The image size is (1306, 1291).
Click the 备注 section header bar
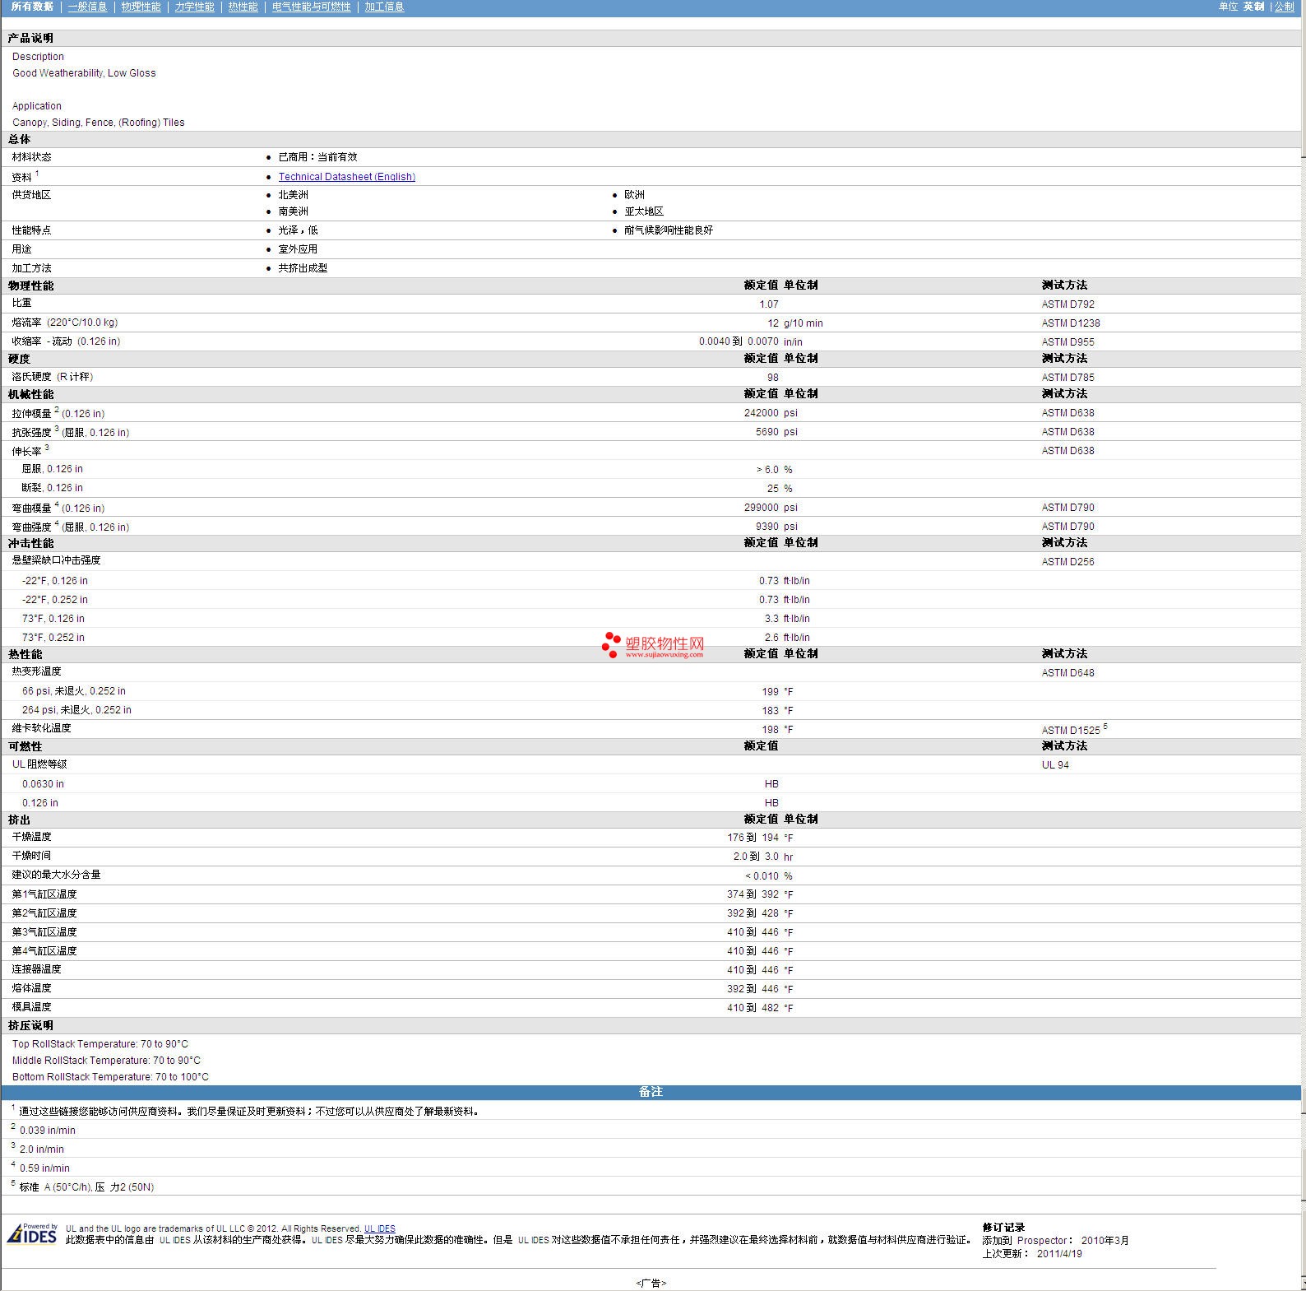pos(651,1092)
